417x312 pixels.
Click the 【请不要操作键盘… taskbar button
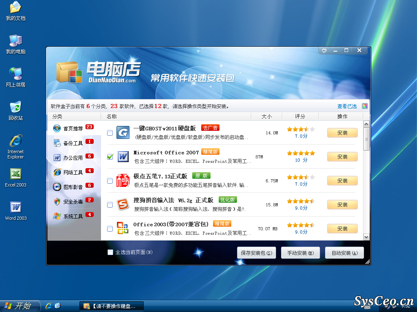pyautogui.click(x=112, y=306)
